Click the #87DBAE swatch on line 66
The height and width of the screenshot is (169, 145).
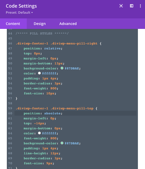point(62,143)
